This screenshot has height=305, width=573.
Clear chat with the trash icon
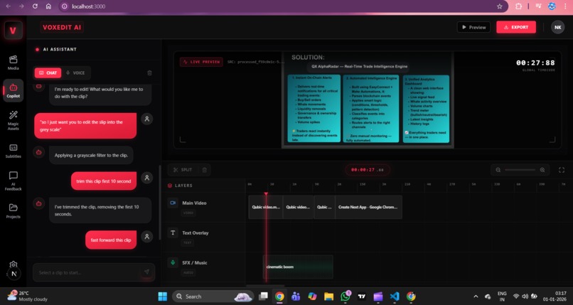[x=149, y=73]
